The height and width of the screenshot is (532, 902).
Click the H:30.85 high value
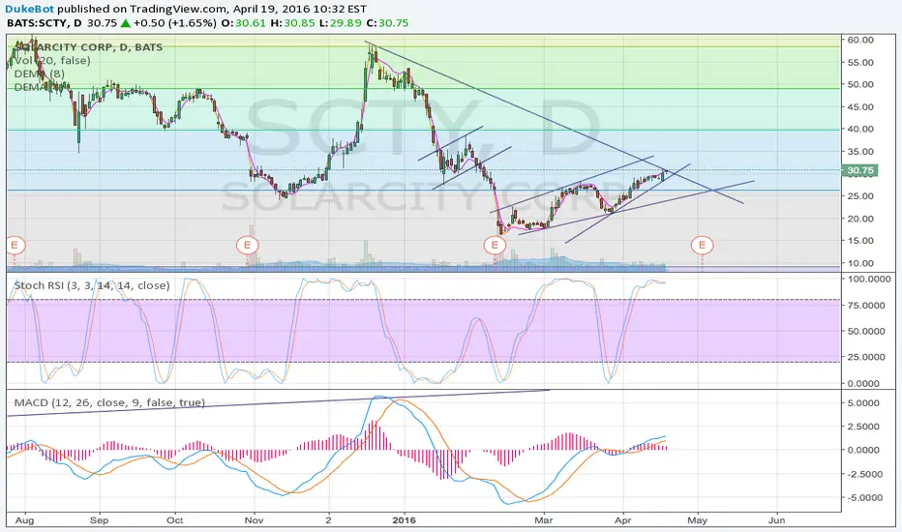click(293, 23)
